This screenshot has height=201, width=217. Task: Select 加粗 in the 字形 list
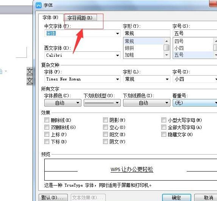[x=144, y=55]
